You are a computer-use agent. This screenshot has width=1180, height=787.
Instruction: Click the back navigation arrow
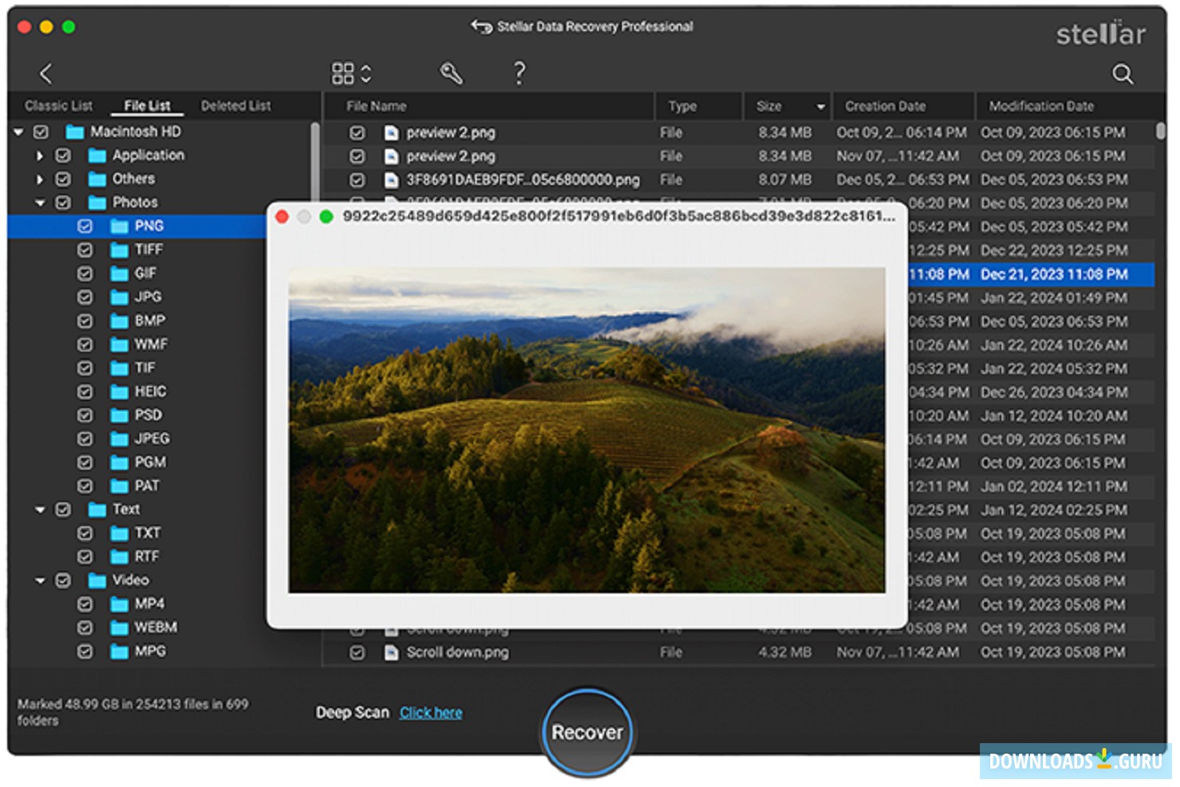[x=45, y=73]
